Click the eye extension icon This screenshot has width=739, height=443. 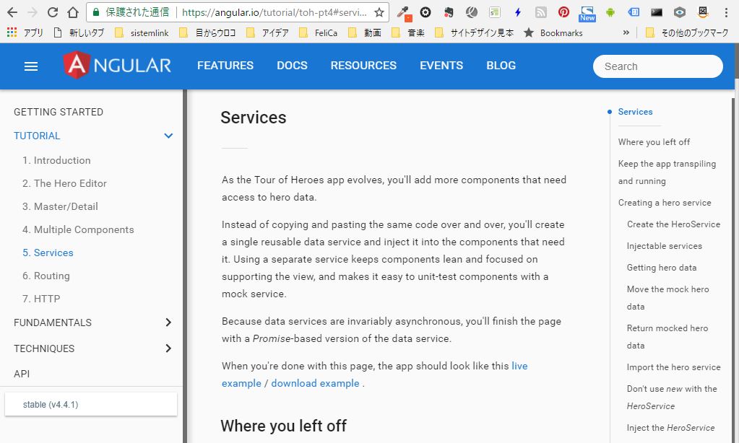point(679,12)
